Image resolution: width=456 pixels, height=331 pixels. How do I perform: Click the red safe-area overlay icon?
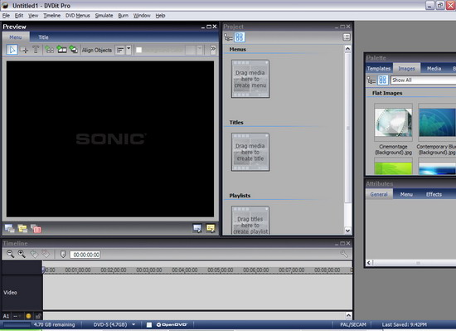click(x=36, y=229)
